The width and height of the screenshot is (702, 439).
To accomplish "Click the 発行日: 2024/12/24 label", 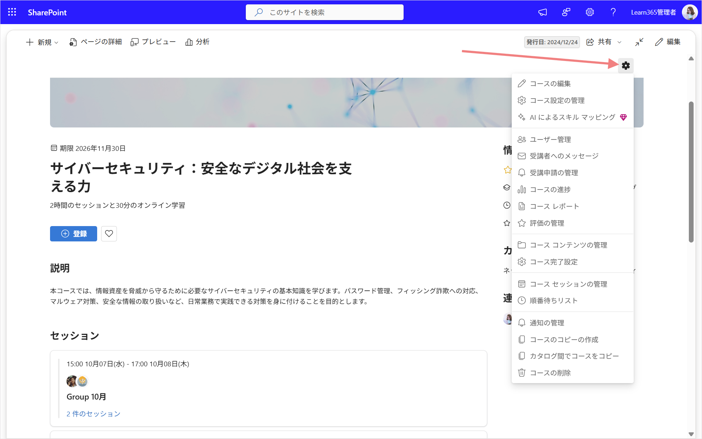I will [x=552, y=42].
